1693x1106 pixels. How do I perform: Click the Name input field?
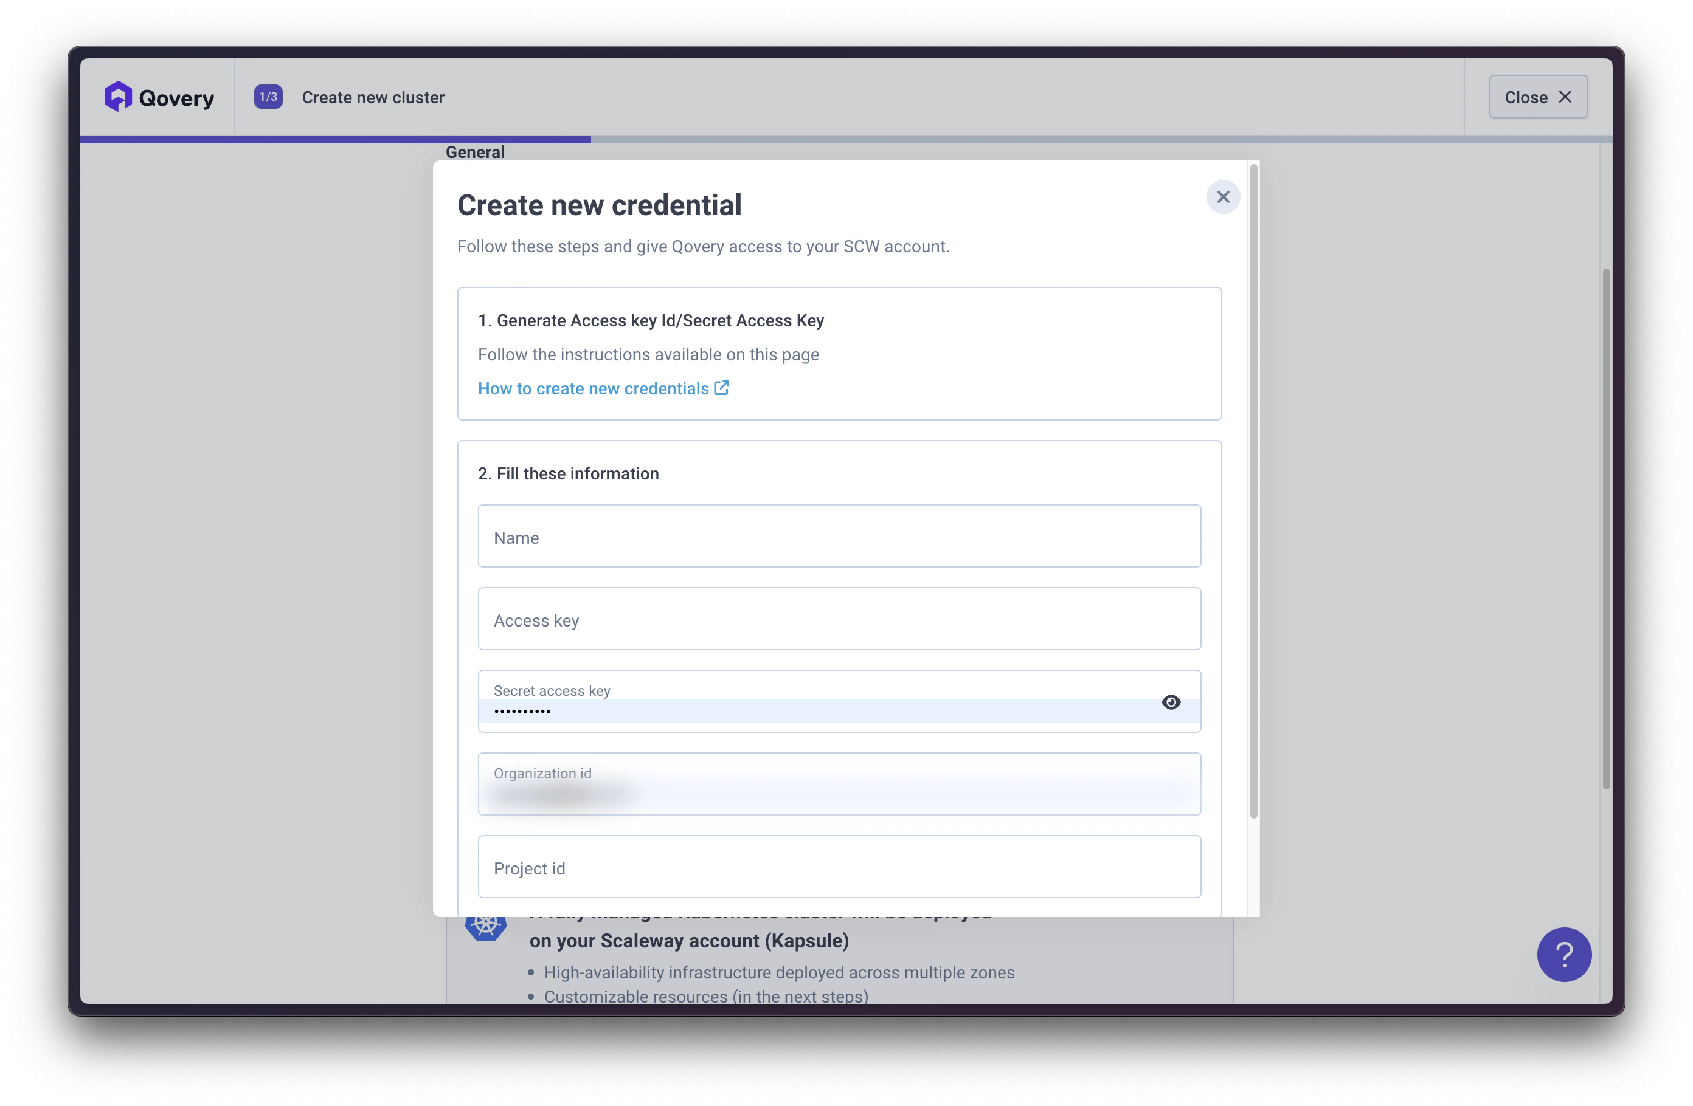tap(839, 537)
